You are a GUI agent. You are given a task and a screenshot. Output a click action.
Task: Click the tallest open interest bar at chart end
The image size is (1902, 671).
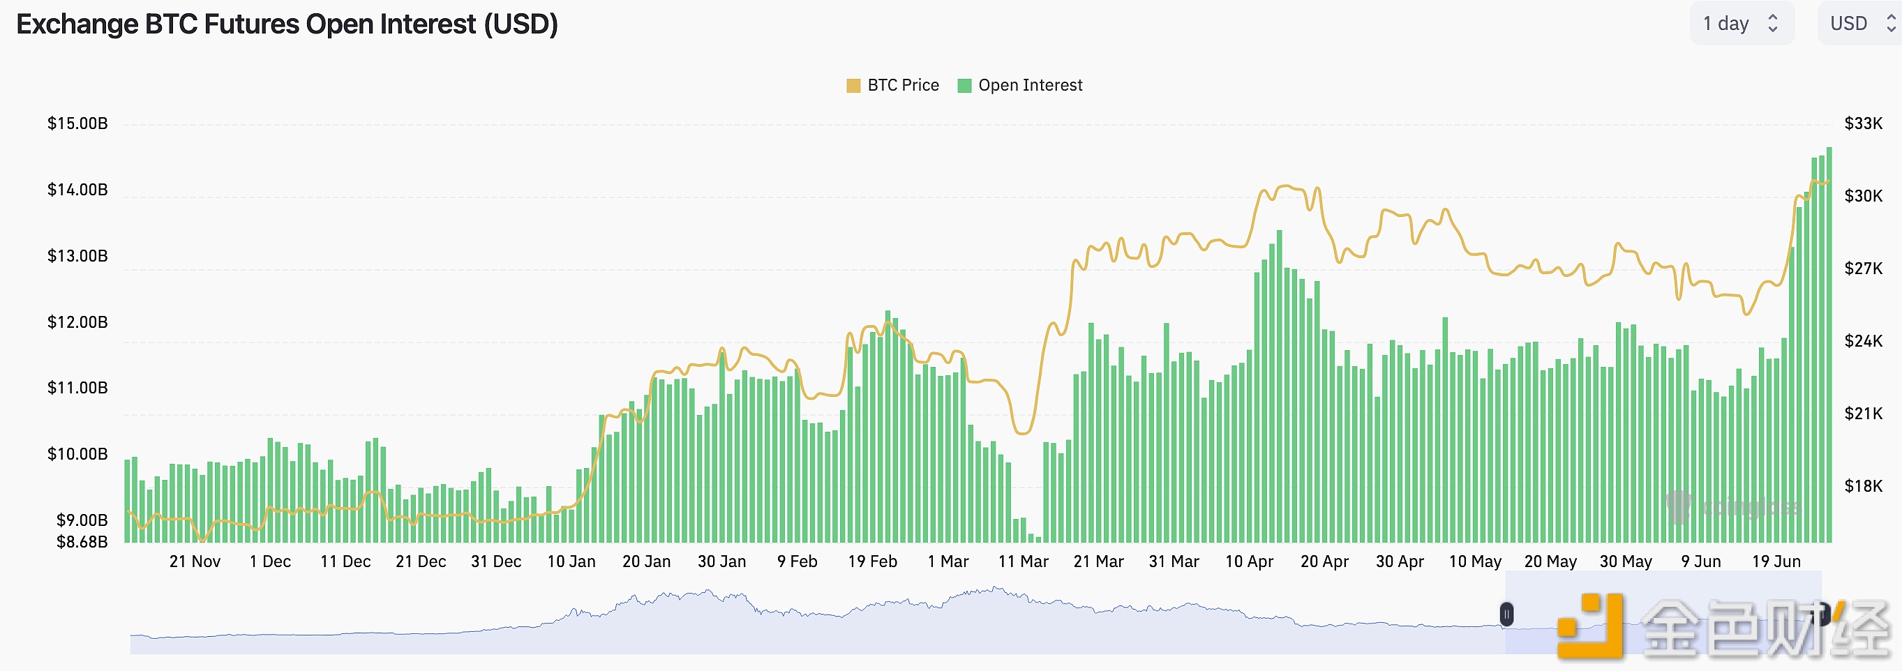[1829, 345]
